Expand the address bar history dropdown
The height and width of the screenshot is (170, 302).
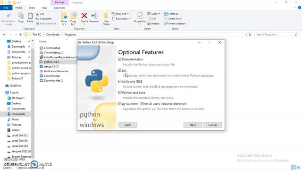point(246,35)
